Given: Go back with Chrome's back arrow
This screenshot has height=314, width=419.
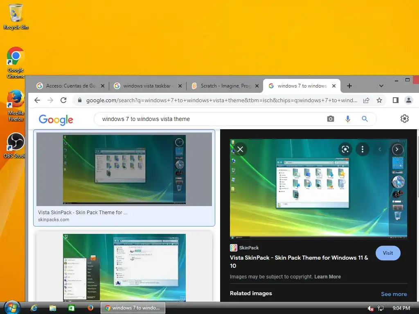Looking at the screenshot, I should pos(37,100).
